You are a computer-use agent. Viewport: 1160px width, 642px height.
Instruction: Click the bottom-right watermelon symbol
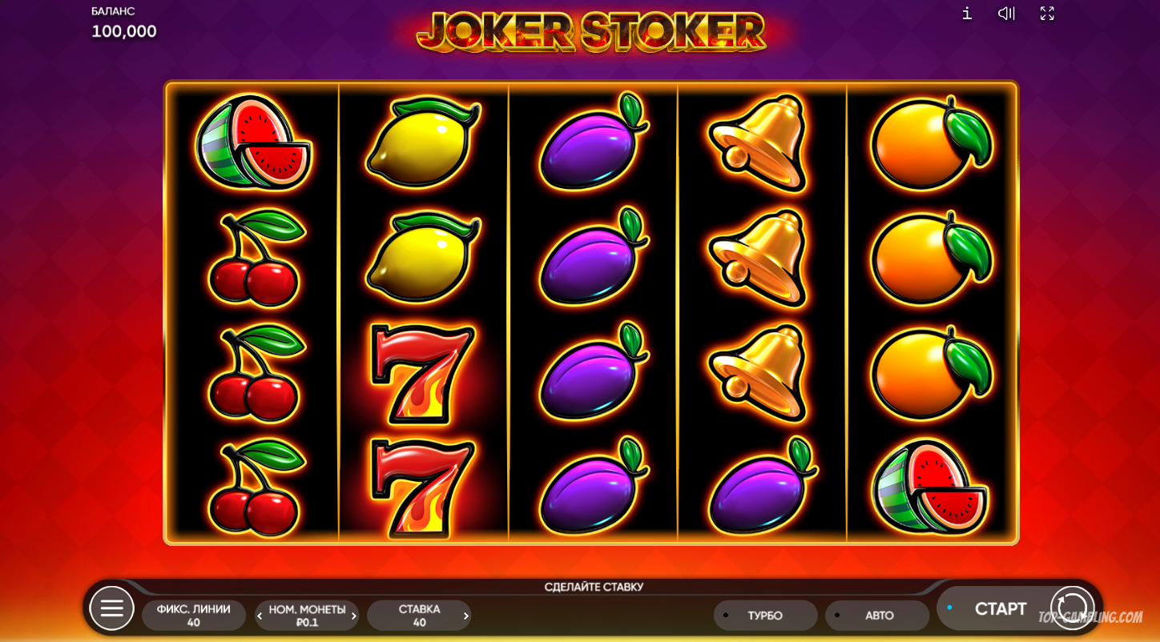pos(929,487)
